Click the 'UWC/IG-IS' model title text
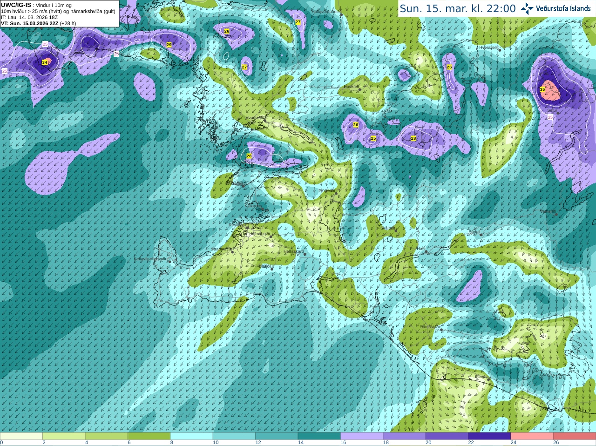This screenshot has width=596, height=446. click(x=16, y=5)
